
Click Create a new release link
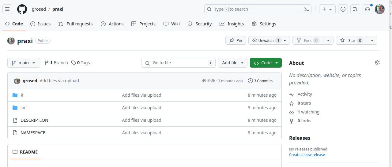(x=307, y=155)
